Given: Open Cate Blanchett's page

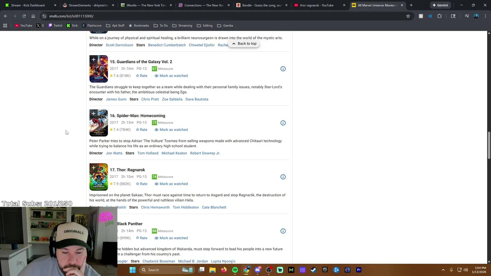Looking at the screenshot, I should (214, 207).
